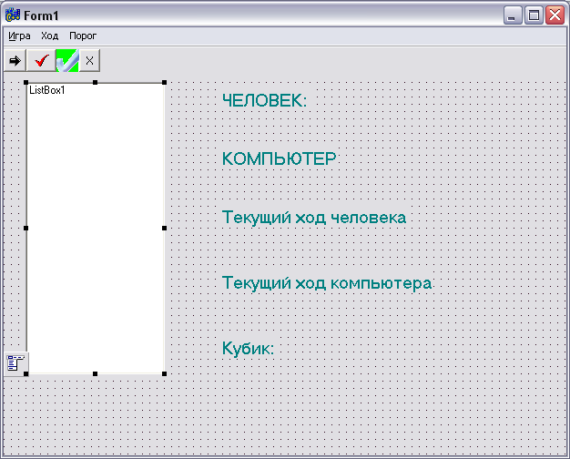Select the MainMenu component icon
Image resolution: width=570 pixels, height=459 pixels.
15,363
